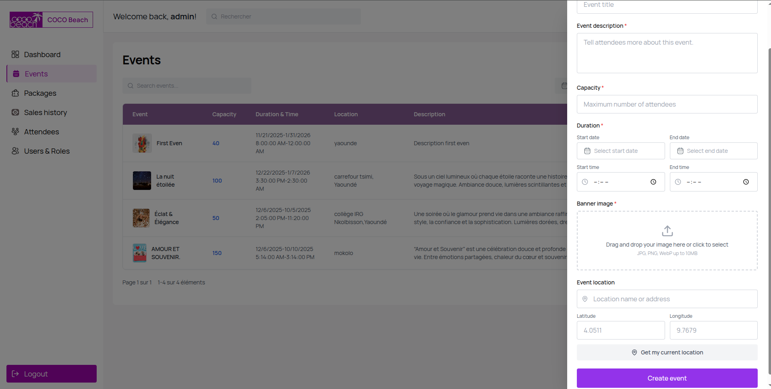Focus the Capacity input field

667,104
